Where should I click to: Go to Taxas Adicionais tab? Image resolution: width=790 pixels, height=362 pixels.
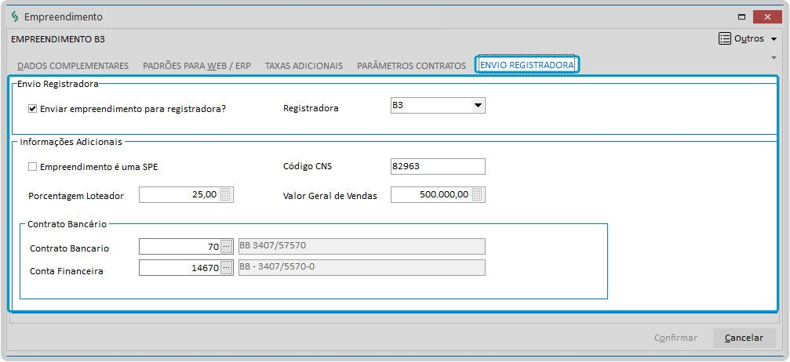pyautogui.click(x=304, y=66)
